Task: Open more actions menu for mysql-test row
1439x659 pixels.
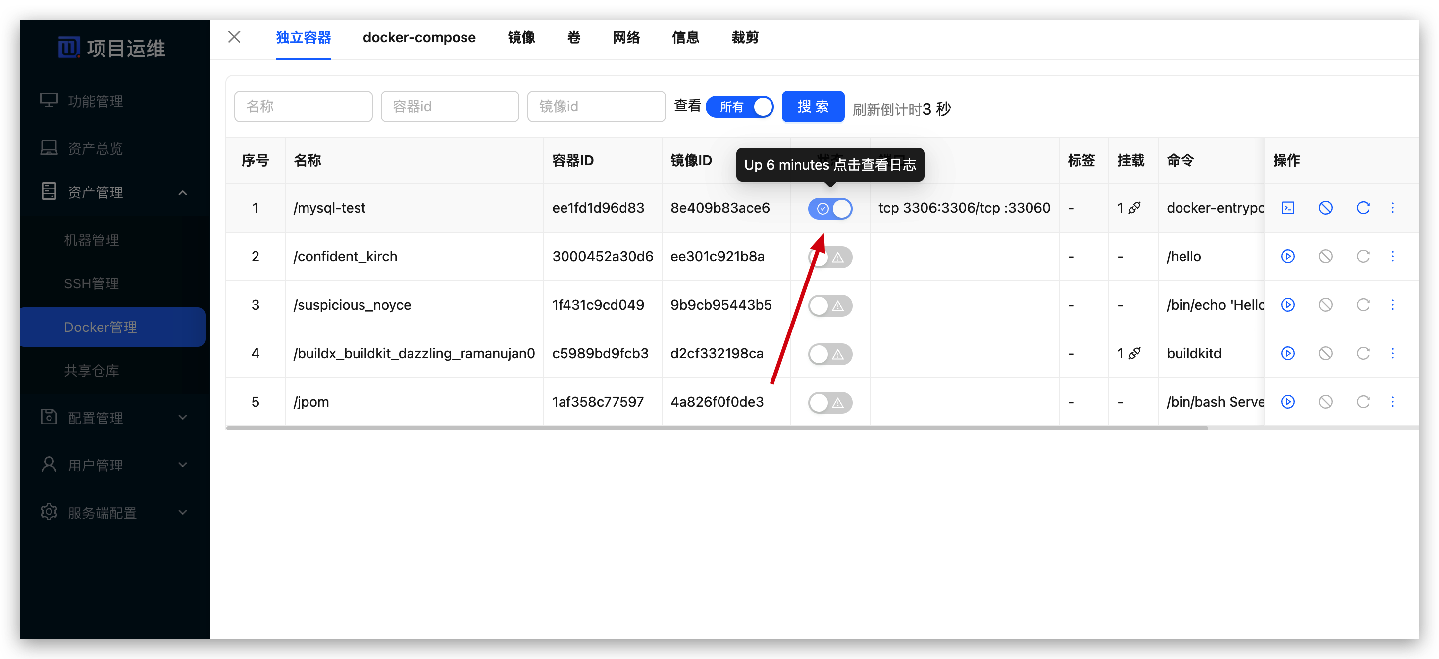Action: 1392,208
